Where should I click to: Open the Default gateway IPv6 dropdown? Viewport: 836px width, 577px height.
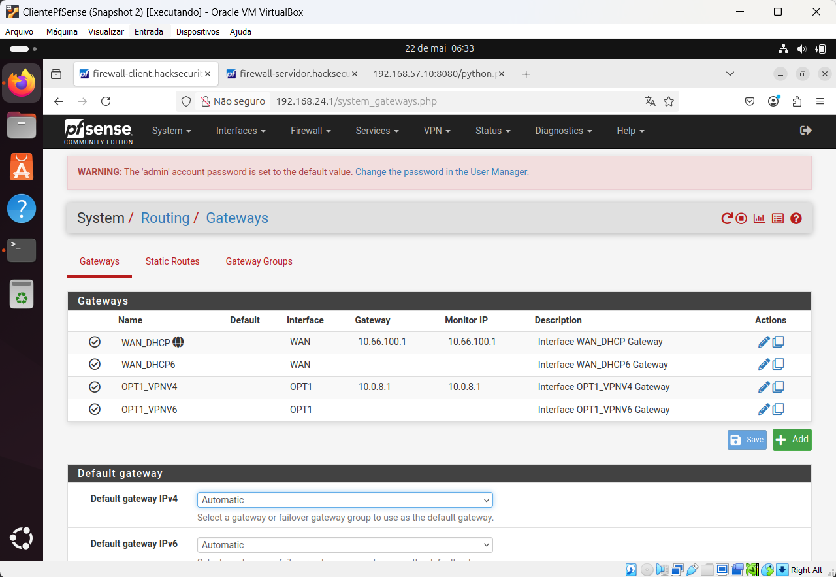[x=345, y=545]
